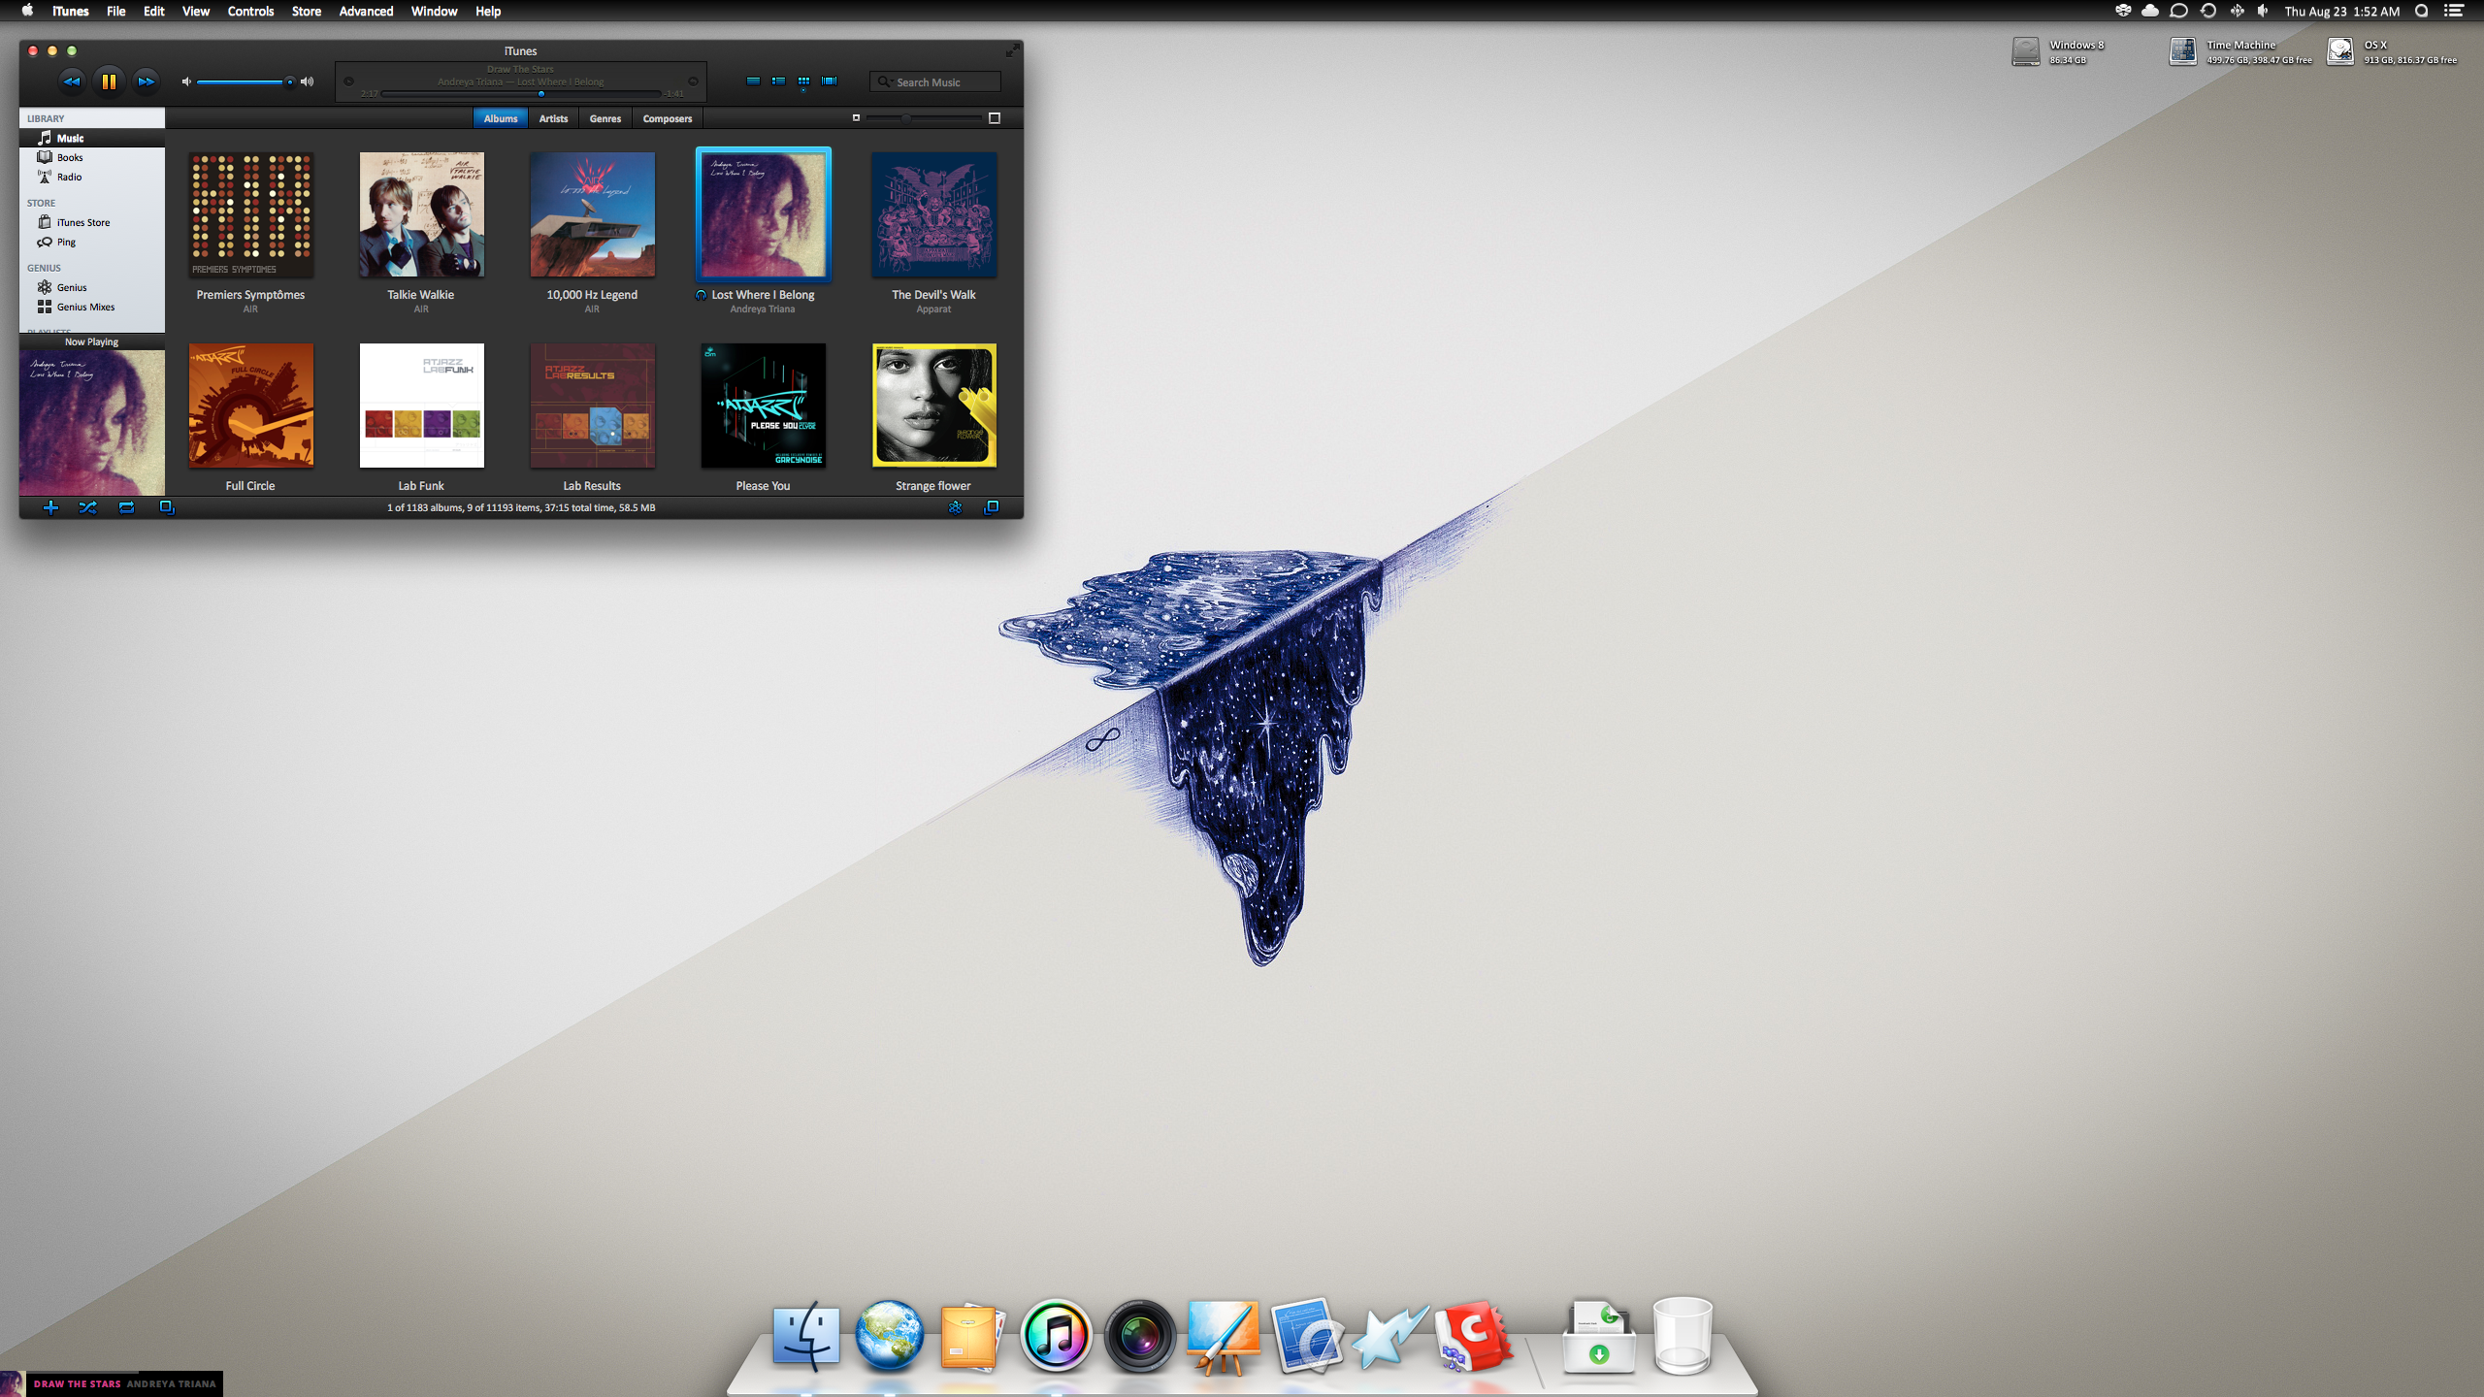Switch to grid view
The image size is (2484, 1397).
coord(803,81)
